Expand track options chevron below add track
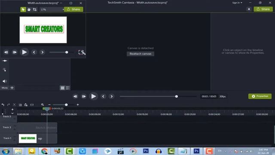 click(12, 113)
